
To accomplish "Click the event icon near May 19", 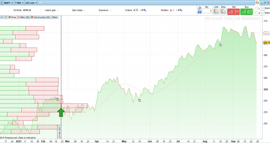I will click(x=140, y=100).
